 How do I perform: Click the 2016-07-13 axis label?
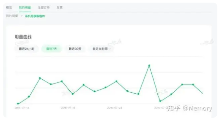(22, 108)
